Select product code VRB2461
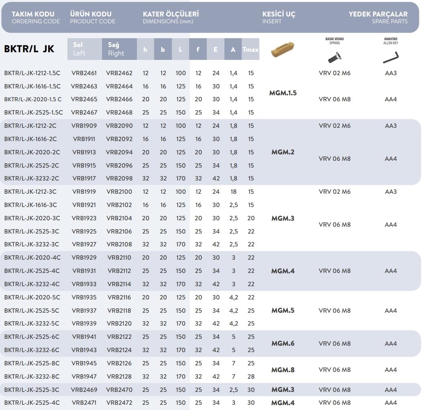This screenshot has height=410, width=422. tap(84, 73)
